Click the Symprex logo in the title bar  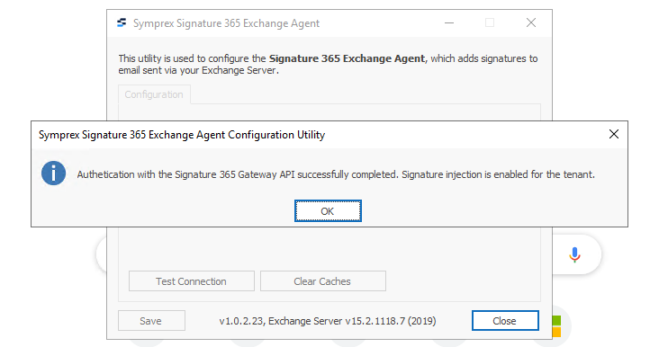tap(122, 22)
